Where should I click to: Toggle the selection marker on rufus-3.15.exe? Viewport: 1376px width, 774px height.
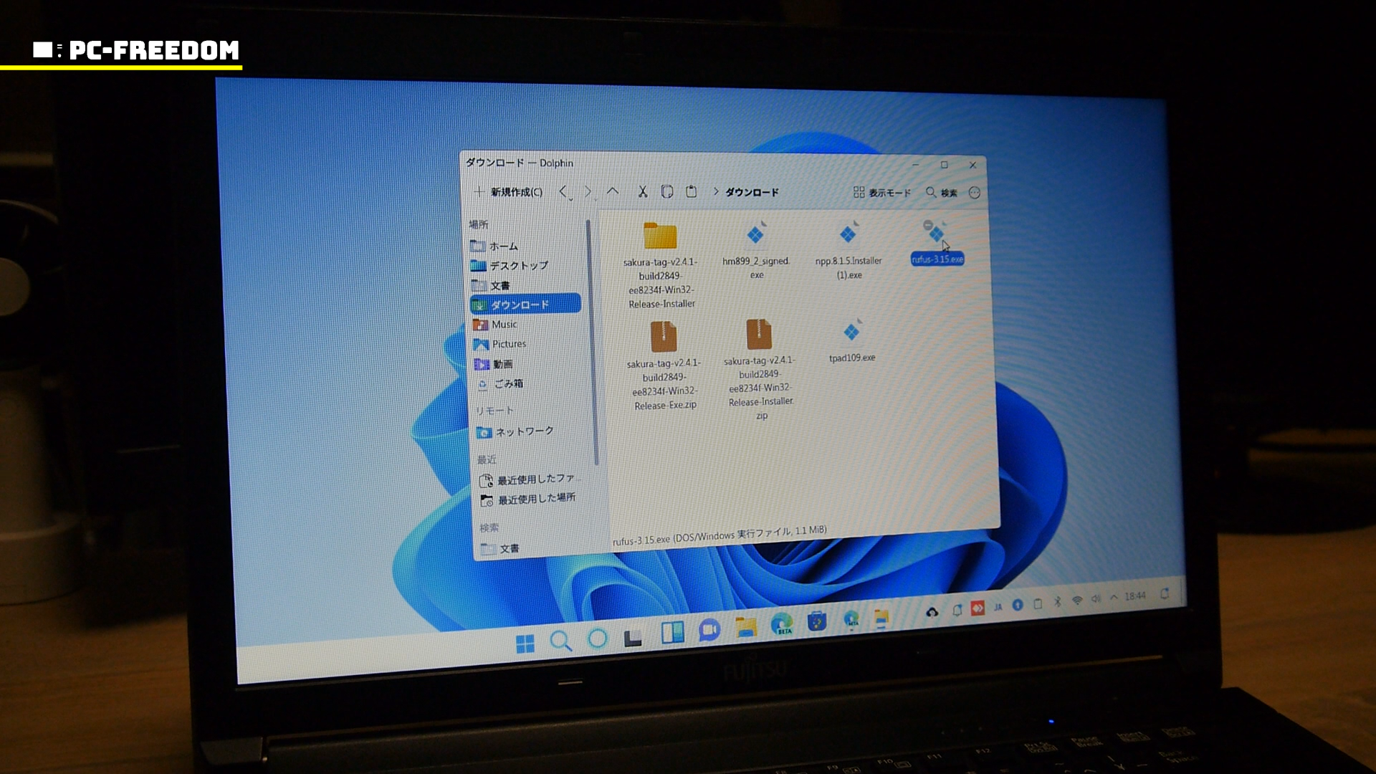928,225
